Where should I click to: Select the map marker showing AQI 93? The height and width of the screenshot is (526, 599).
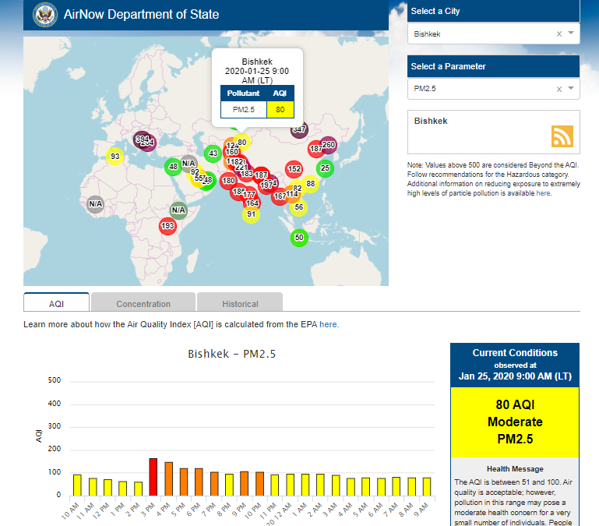(115, 156)
